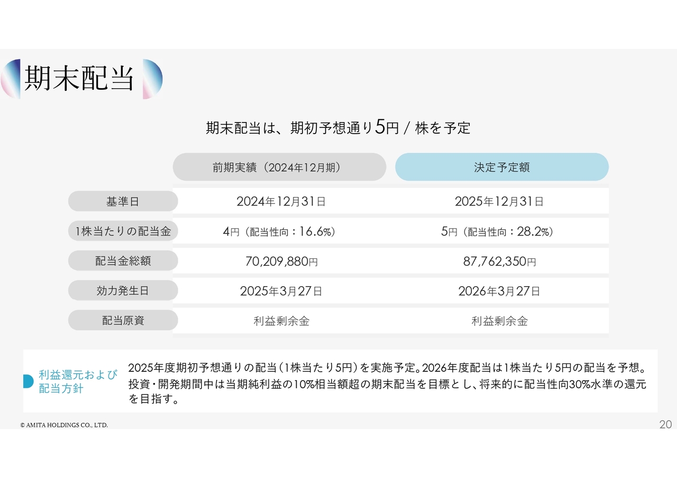Select the 基準日 row label
The height and width of the screenshot is (478, 677).
(123, 201)
